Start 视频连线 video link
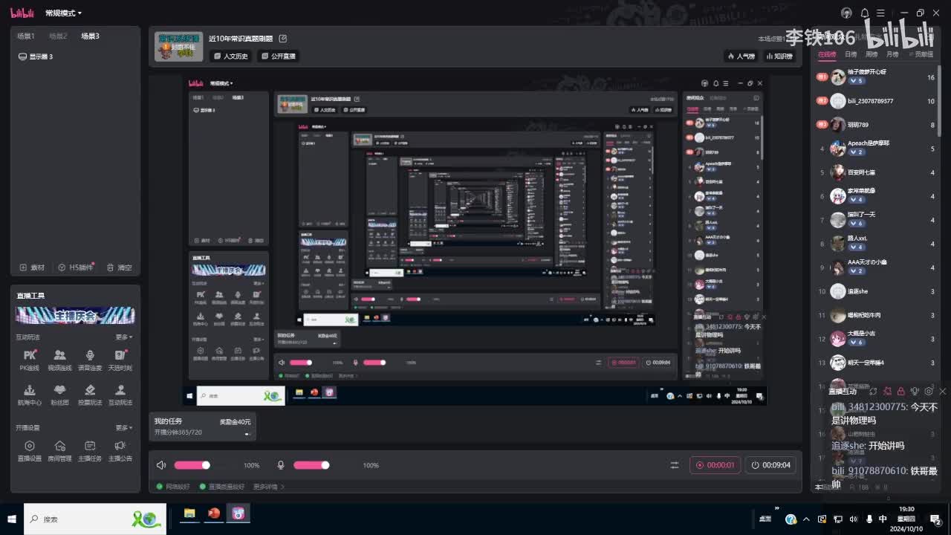This screenshot has width=951, height=535. [x=60, y=360]
